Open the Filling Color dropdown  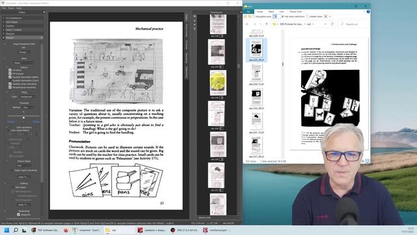27,97
